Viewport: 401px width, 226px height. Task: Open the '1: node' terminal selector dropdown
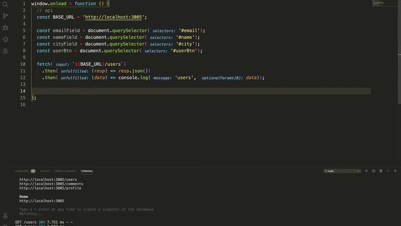pos(342,171)
